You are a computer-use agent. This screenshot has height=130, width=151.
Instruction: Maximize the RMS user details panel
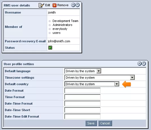tap(77, 5)
